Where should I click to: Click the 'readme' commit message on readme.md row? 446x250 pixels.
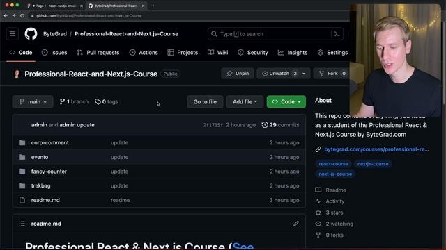coord(120,200)
